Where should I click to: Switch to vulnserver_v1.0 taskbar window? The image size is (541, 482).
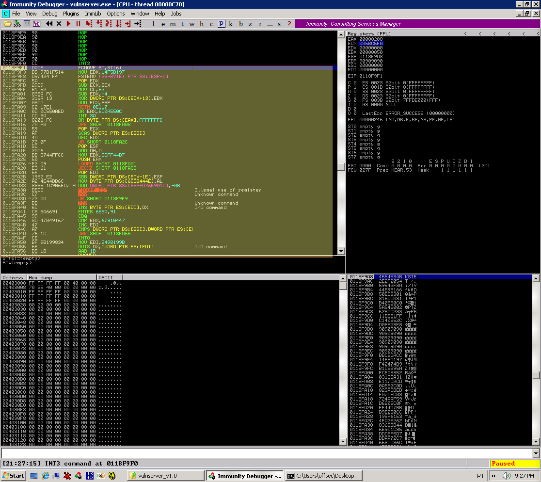(x=166, y=476)
